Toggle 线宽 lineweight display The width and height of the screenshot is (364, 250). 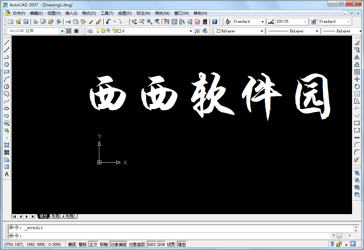171,244
